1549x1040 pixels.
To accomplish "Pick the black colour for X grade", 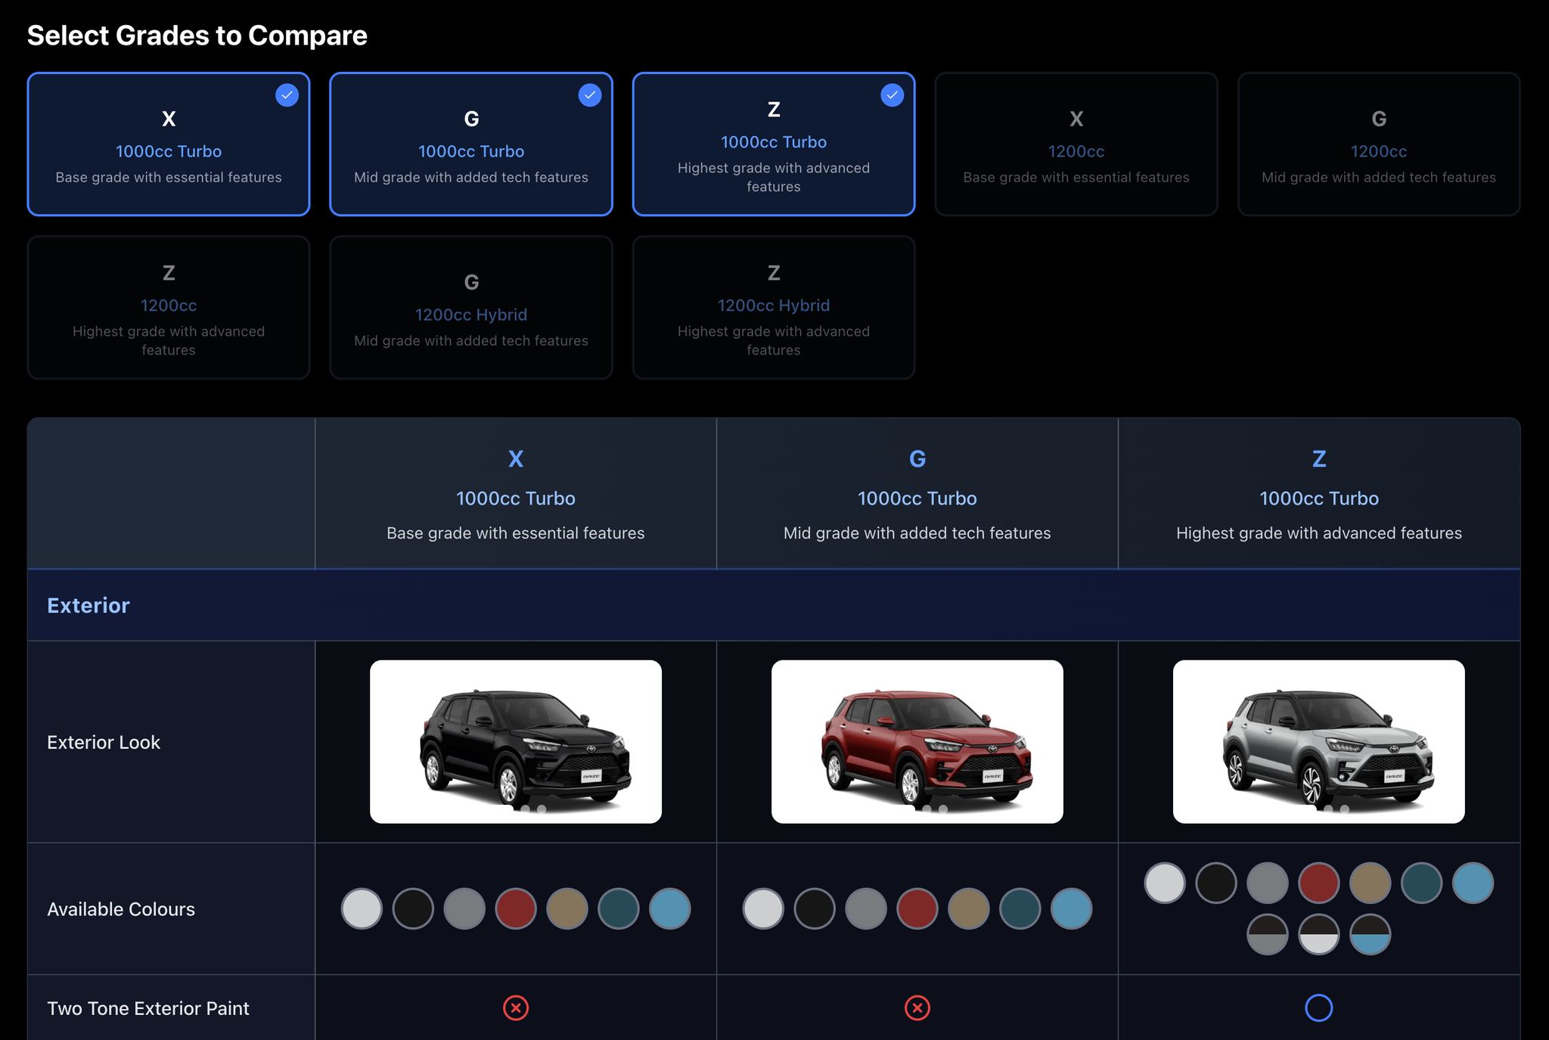I will (x=413, y=908).
